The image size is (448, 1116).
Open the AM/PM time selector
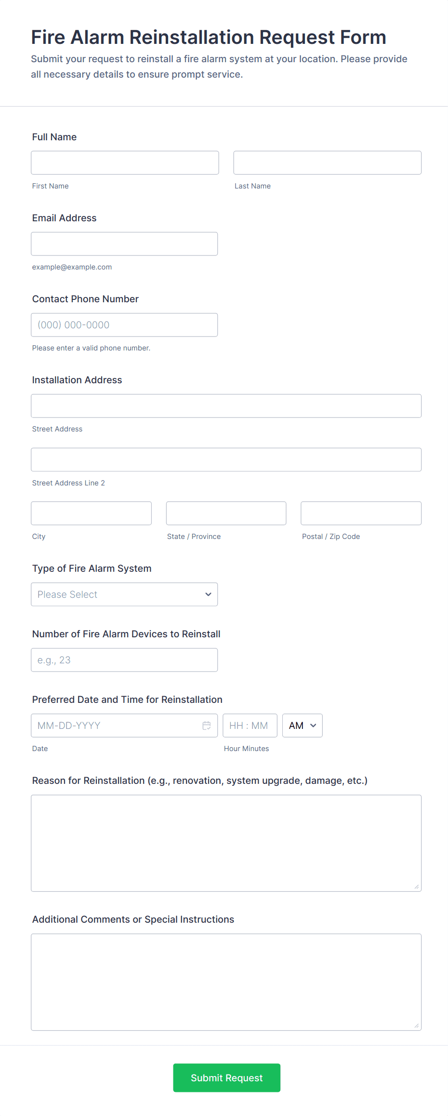[x=302, y=726]
